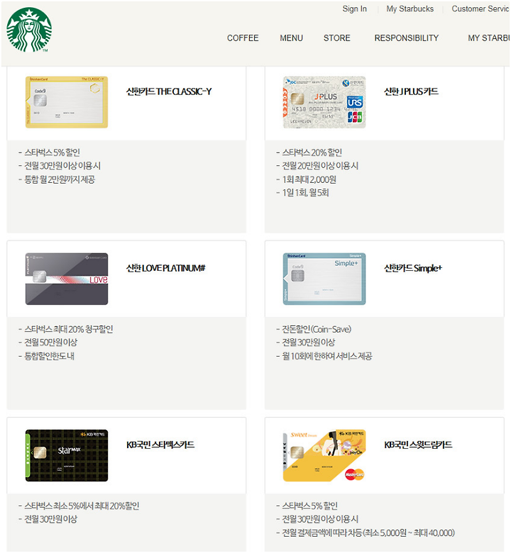Click text 통합 월 2만원까지 제공
The height and width of the screenshot is (553, 511).
tap(60, 179)
